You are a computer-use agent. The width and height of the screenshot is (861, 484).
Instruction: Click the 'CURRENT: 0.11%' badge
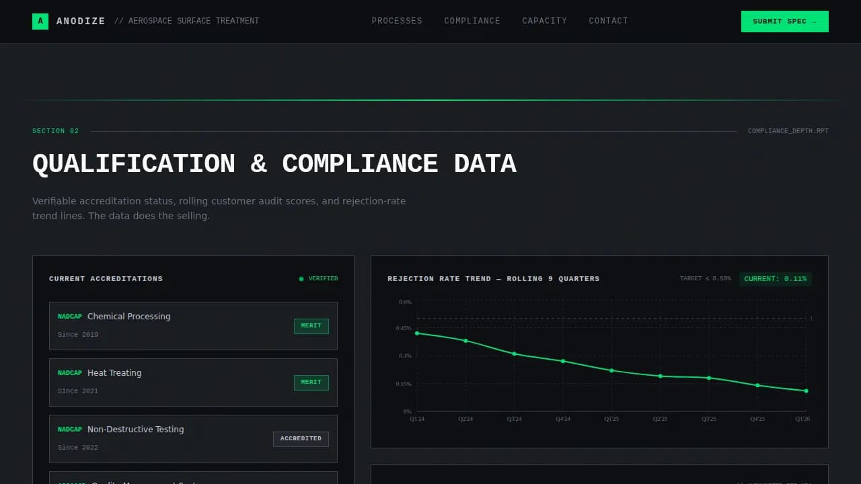(776, 279)
